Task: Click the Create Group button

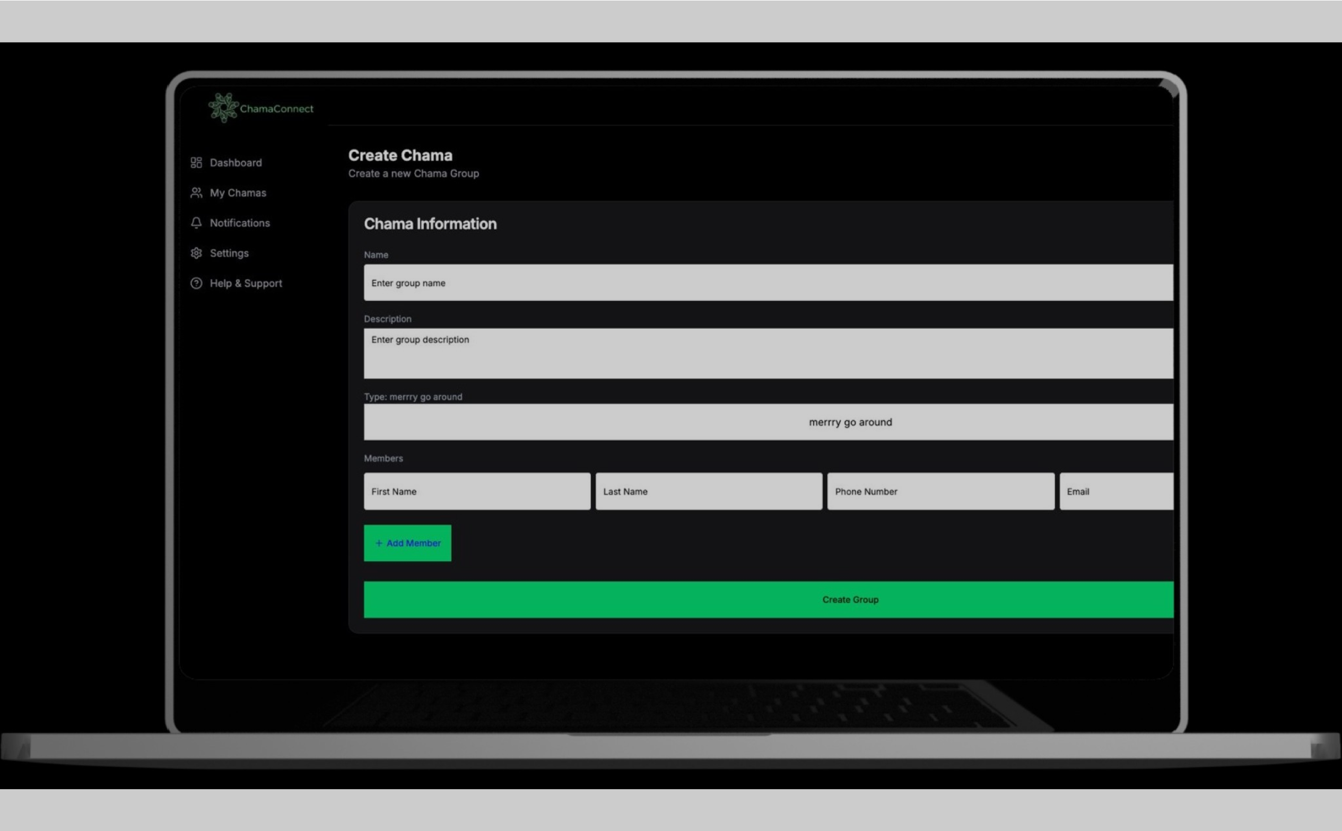Action: (768, 600)
